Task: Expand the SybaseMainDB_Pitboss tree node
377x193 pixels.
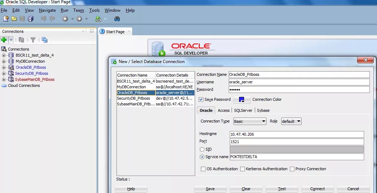Action: pyautogui.click(x=4, y=79)
